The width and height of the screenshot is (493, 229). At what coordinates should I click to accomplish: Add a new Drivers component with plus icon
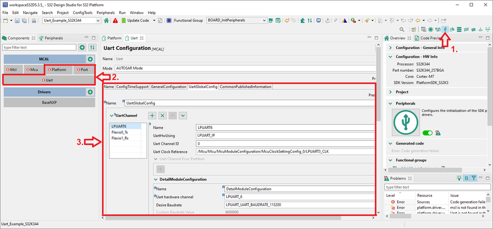(90, 92)
